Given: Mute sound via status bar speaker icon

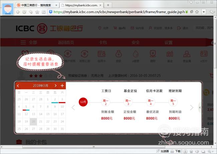Looking at the screenshot, I should pos(197,151).
